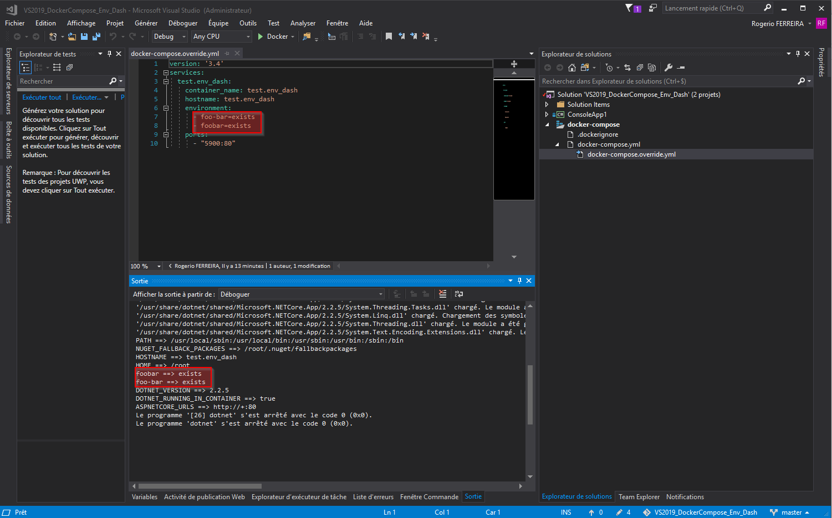Click the single Save file icon
The height and width of the screenshot is (518, 832).
pos(84,37)
